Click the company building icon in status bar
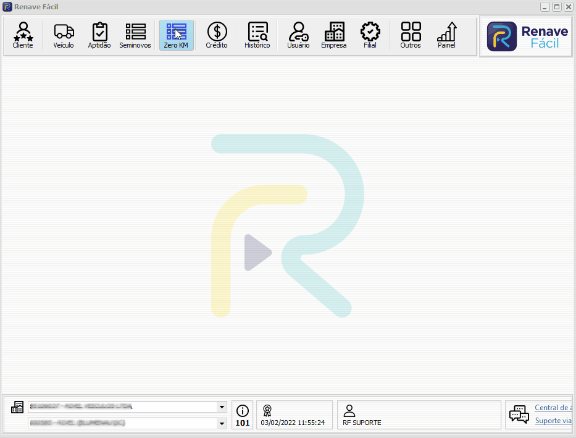 [x=17, y=407]
